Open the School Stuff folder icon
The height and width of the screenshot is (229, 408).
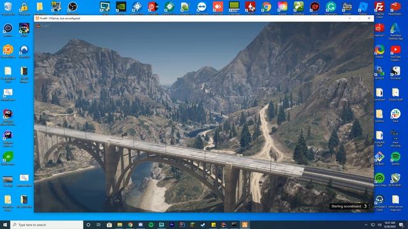click(395, 94)
